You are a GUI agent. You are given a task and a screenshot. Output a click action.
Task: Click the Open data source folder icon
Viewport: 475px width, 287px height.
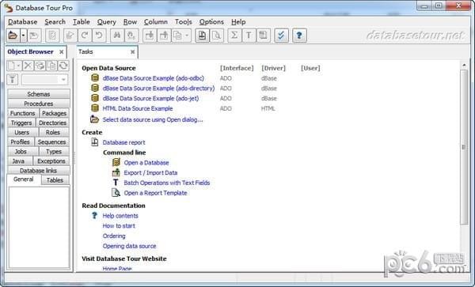[13, 36]
